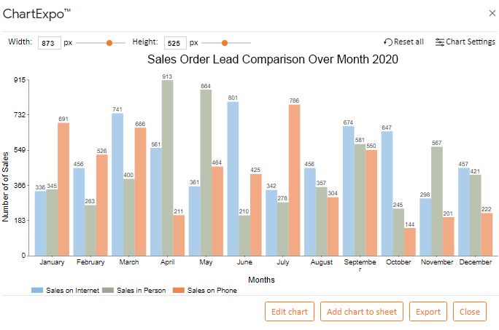499x330 pixels.
Task: Close the ChartExpo dialog with X
Action: point(492,13)
